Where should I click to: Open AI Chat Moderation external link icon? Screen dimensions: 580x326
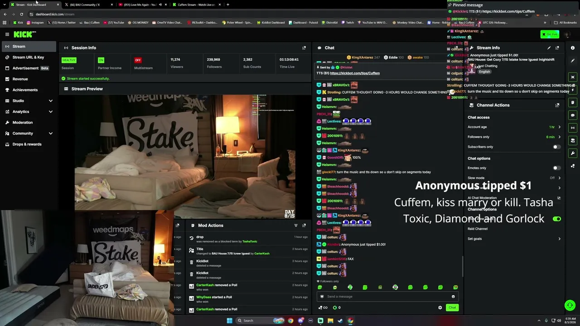pyautogui.click(x=559, y=198)
